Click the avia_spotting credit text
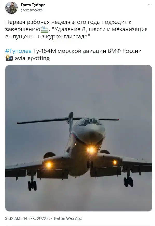This screenshot has width=155, height=226. (x=32, y=58)
